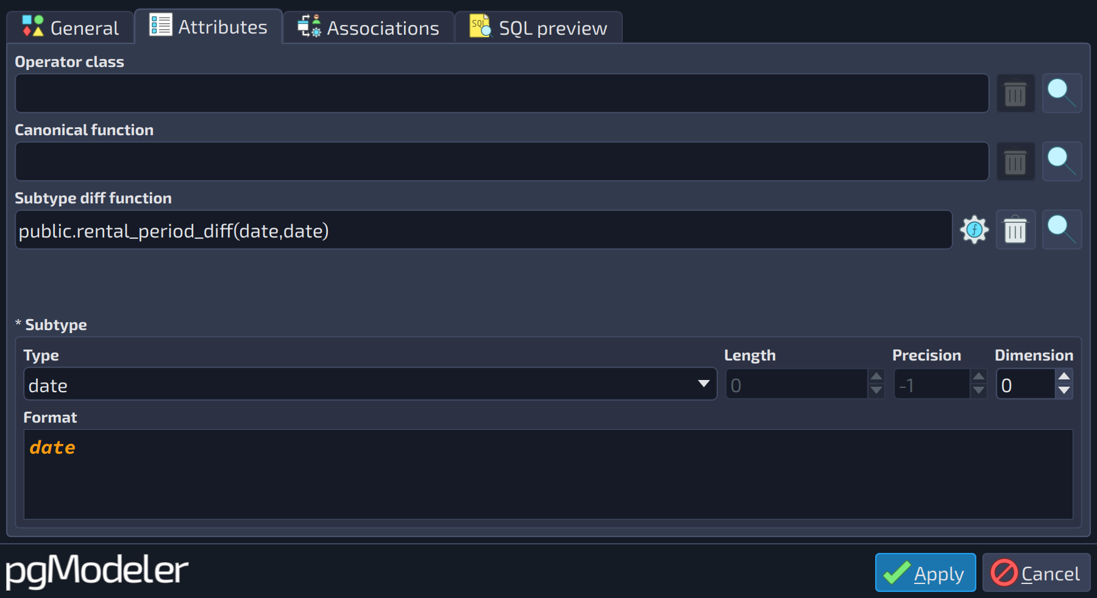1097x598 pixels.
Task: Click Cancel to discard changes
Action: coord(1036,572)
